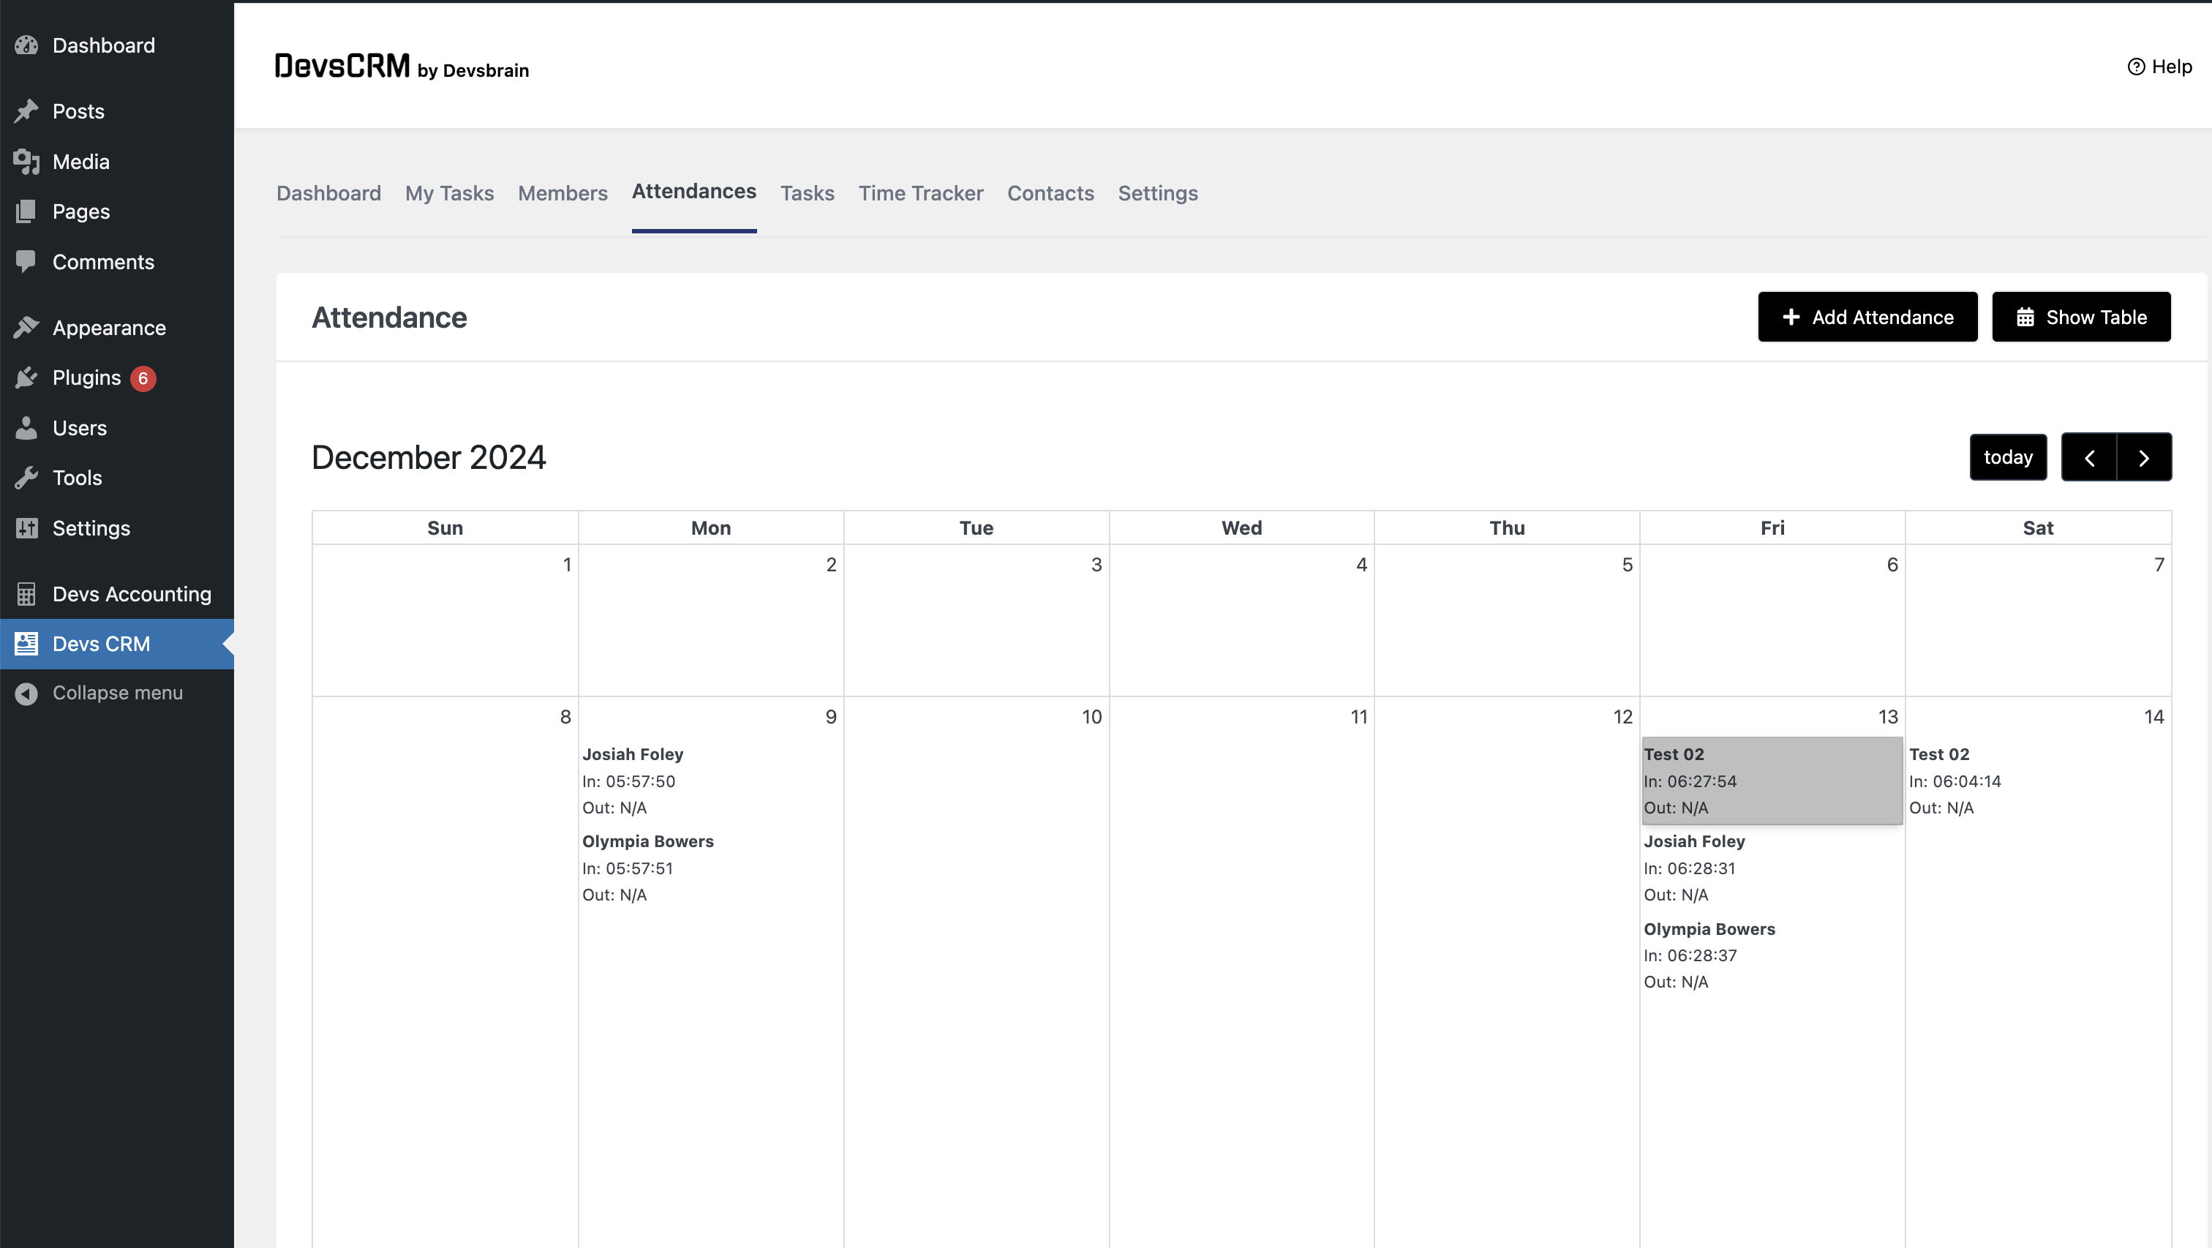This screenshot has height=1248, width=2212.
Task: Open the Contacts tab
Action: click(1050, 193)
